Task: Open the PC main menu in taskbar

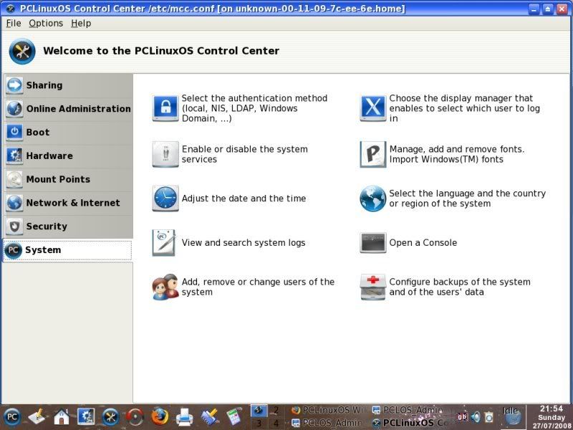Action: point(11,417)
